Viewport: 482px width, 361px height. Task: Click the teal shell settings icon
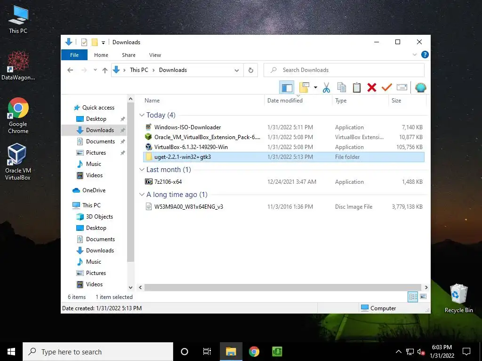420,87
